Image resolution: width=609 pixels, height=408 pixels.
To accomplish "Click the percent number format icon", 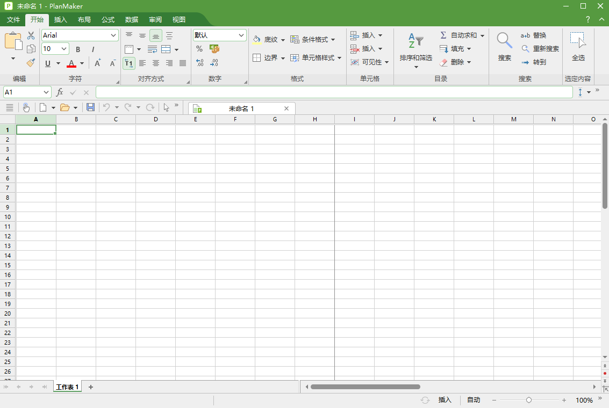I will tap(199, 48).
